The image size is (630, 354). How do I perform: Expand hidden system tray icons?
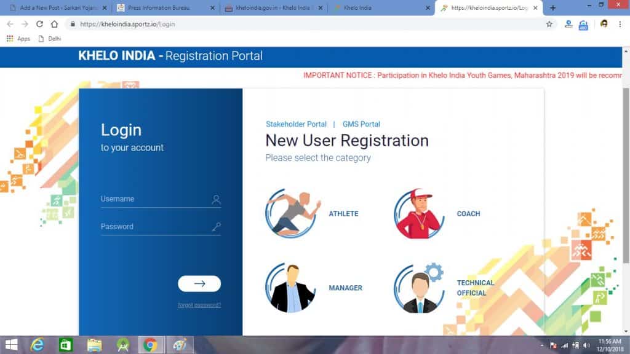541,345
